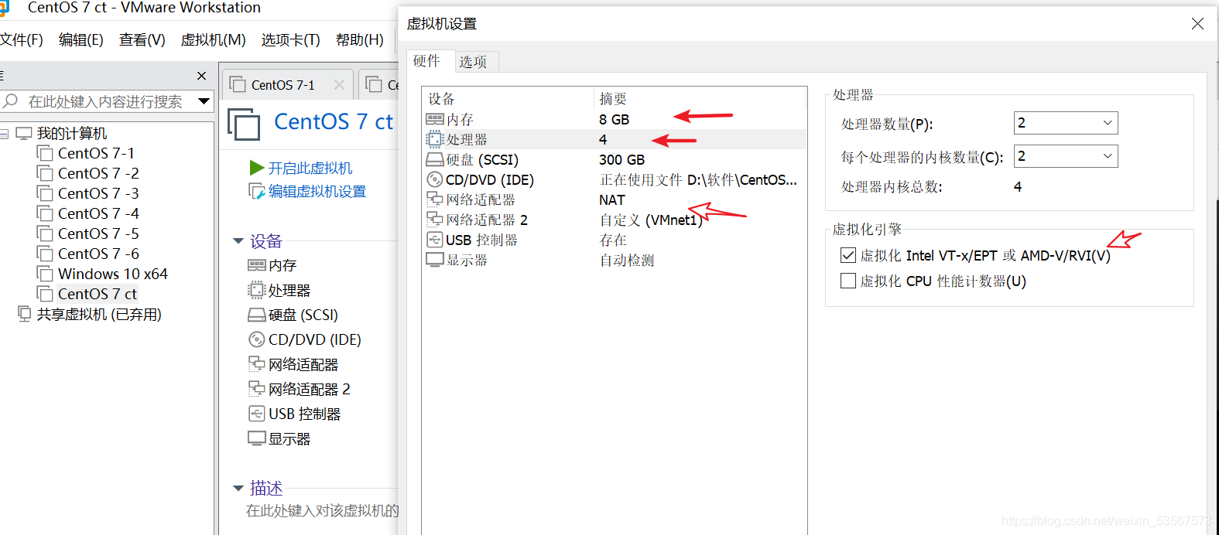Select the USB controller icon in settings list

tap(434, 240)
